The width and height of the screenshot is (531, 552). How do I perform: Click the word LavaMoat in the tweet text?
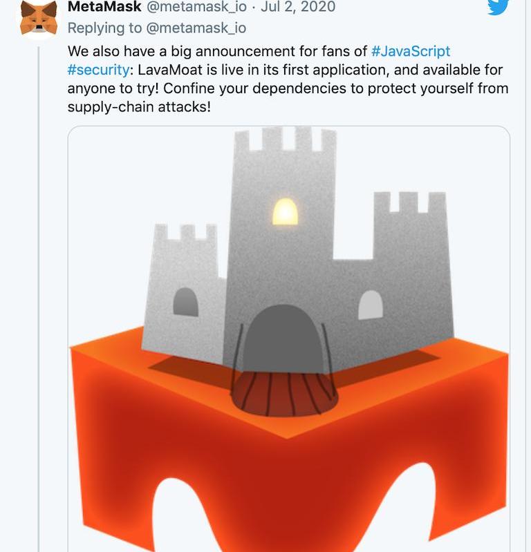(x=170, y=70)
